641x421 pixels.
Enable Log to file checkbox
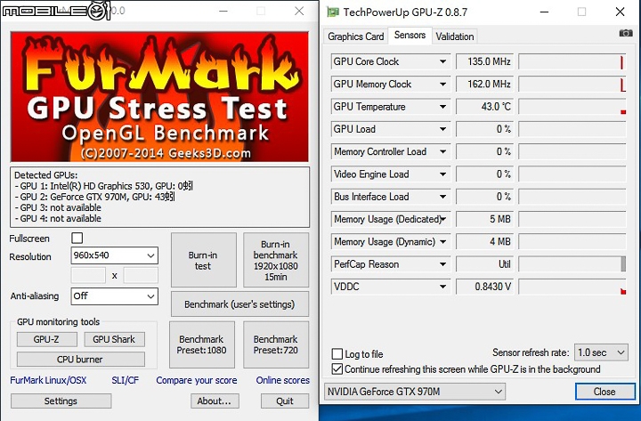337,354
